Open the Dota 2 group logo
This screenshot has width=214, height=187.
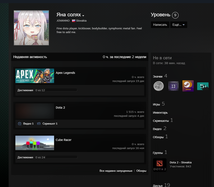point(159,165)
